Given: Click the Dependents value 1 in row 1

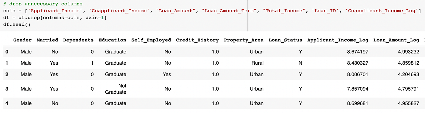Looking at the screenshot, I should tap(92, 63).
